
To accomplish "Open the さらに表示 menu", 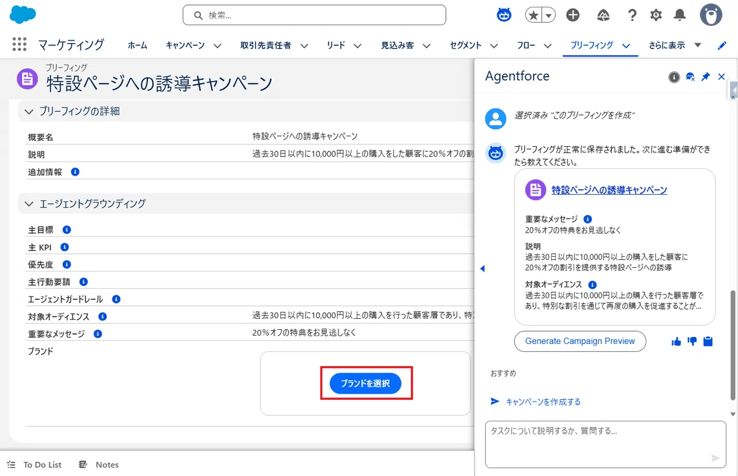I will tap(675, 45).
